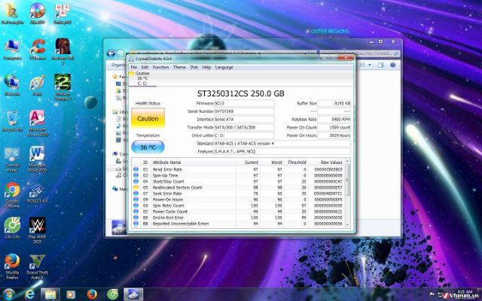Select the Reported Uncorrectable Errors row
The image size is (482, 301).
[x=238, y=223]
